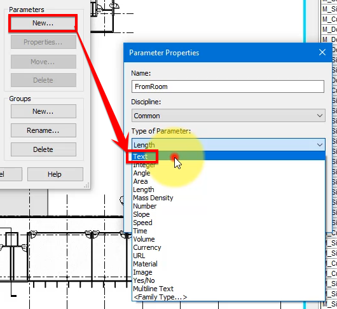Click the Name field containing FromRoom
The width and height of the screenshot is (337, 309).
click(228, 86)
